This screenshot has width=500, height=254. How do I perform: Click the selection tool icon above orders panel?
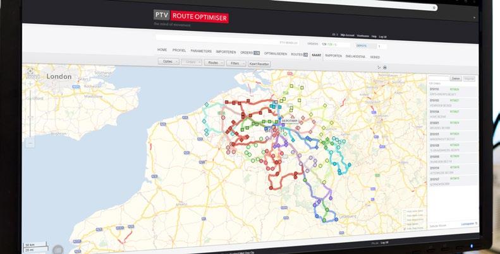point(379,67)
